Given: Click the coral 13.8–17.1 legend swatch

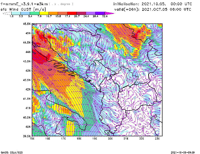Looking at the screenshot, I should pyautogui.click(x=63, y=13).
